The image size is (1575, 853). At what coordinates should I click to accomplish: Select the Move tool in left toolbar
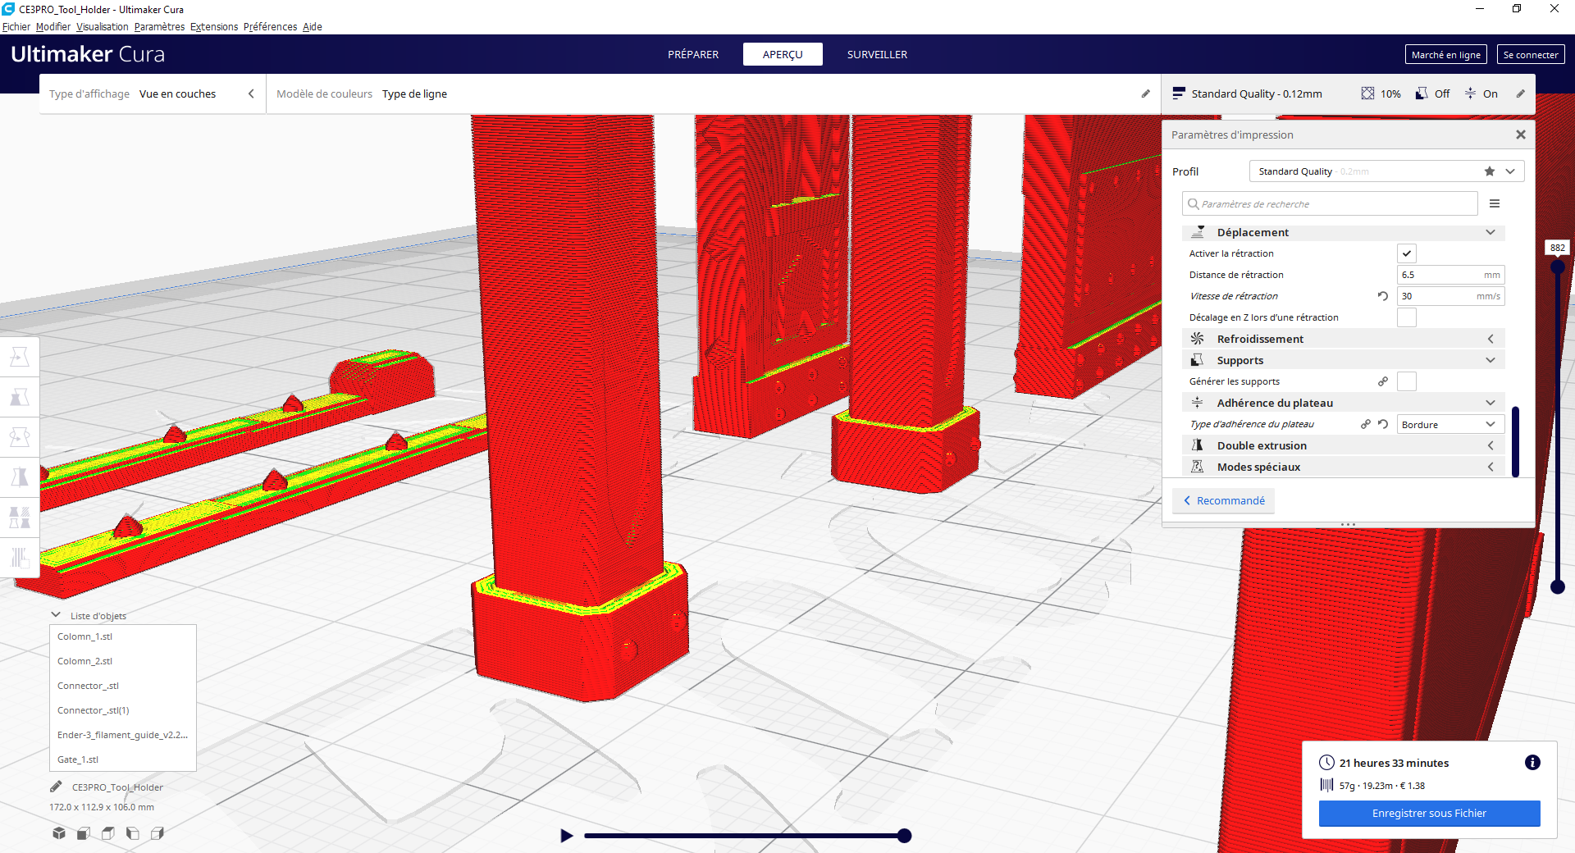click(20, 357)
